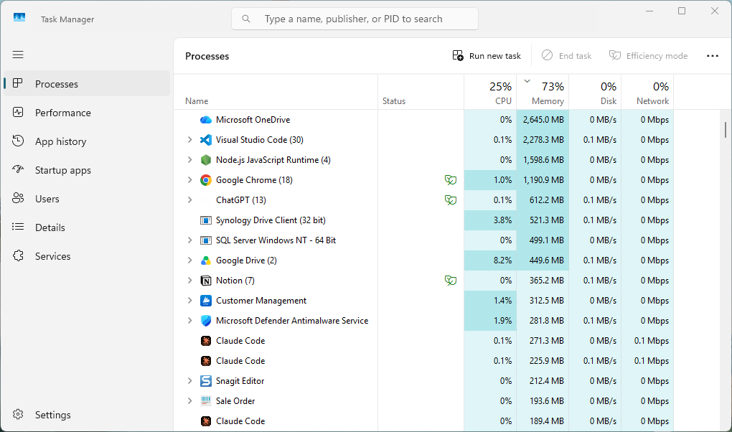The height and width of the screenshot is (432, 732).
Task: Sort processes by Network column
Action: (x=647, y=93)
